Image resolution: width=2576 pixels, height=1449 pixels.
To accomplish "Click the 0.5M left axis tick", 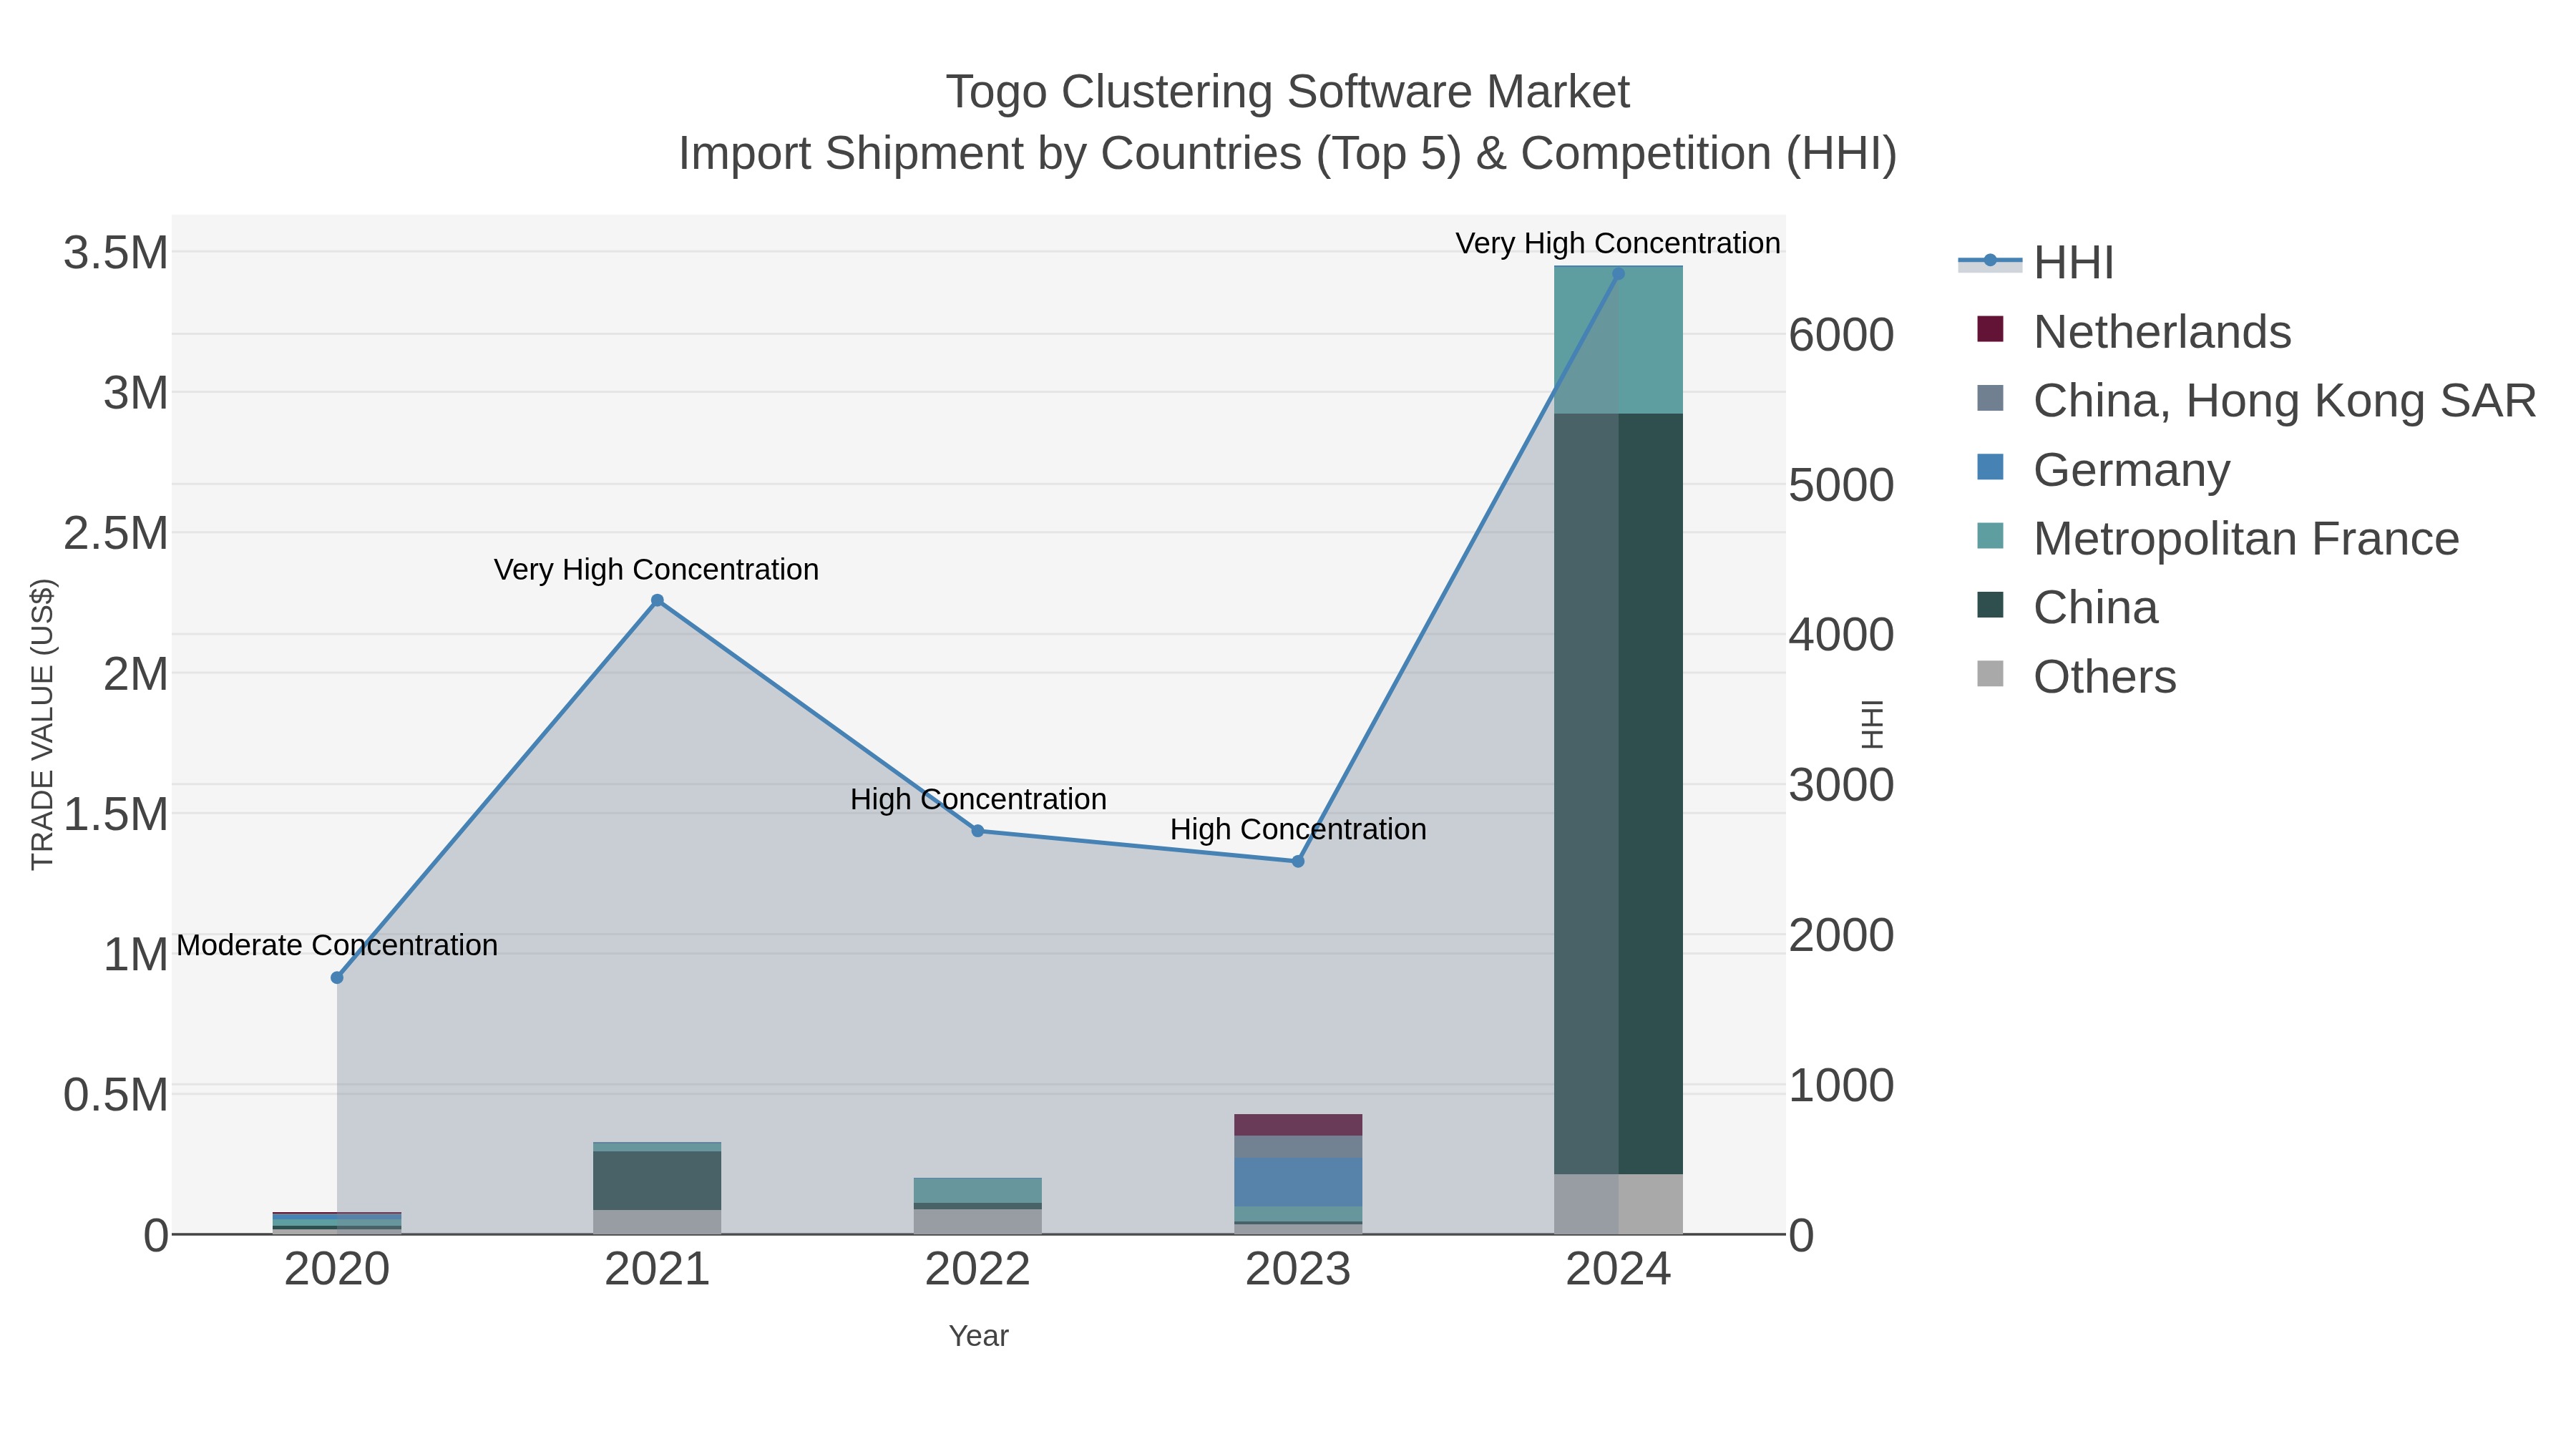I will (116, 1095).
